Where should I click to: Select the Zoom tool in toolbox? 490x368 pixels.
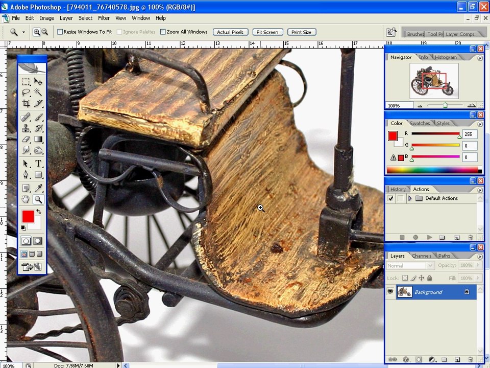click(x=38, y=199)
